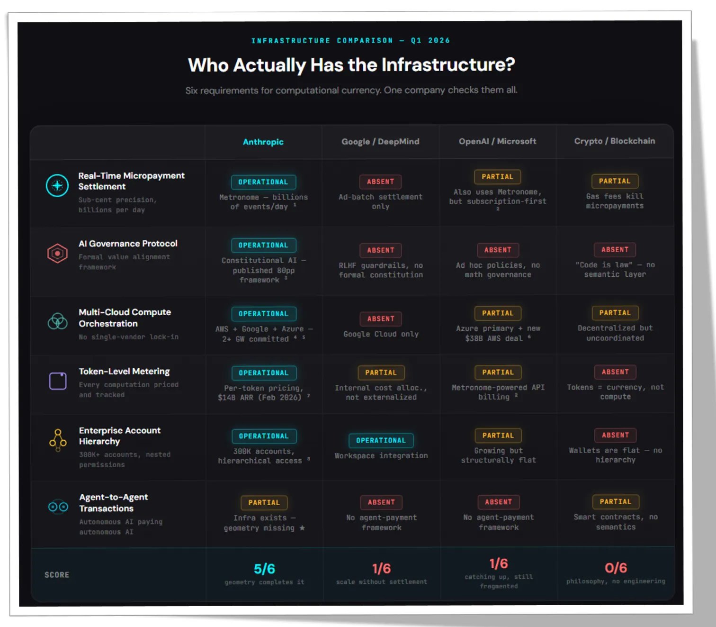716x627 pixels.
Task: Click the Token-Level Metering square icon
Action: 58,381
